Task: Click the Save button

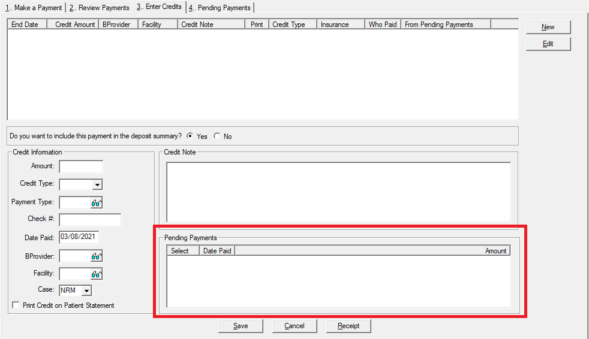Action: [241, 326]
